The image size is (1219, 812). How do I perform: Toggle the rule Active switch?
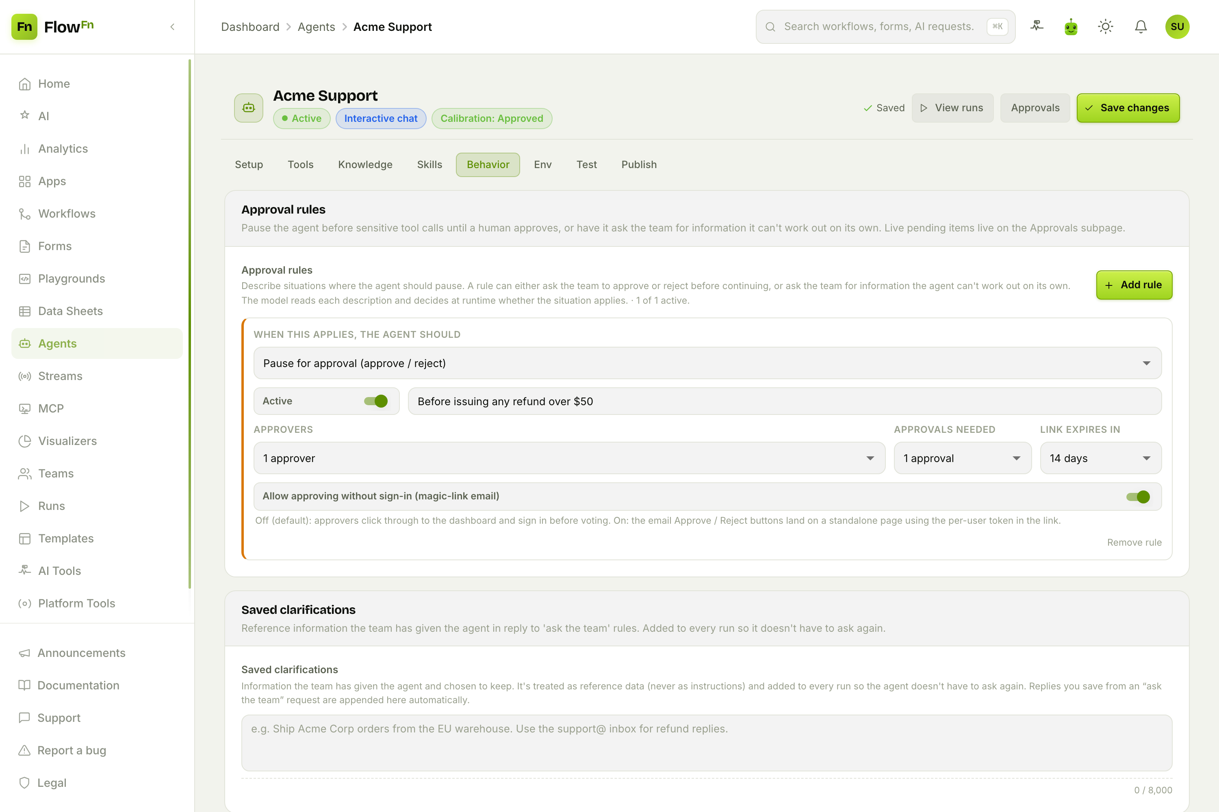(x=376, y=402)
